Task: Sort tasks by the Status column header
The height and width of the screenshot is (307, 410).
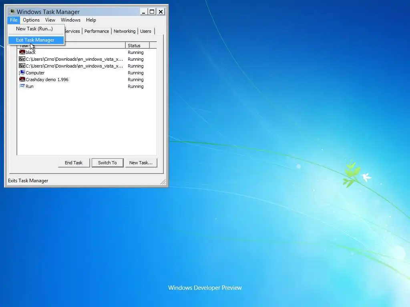Action: [x=137, y=46]
